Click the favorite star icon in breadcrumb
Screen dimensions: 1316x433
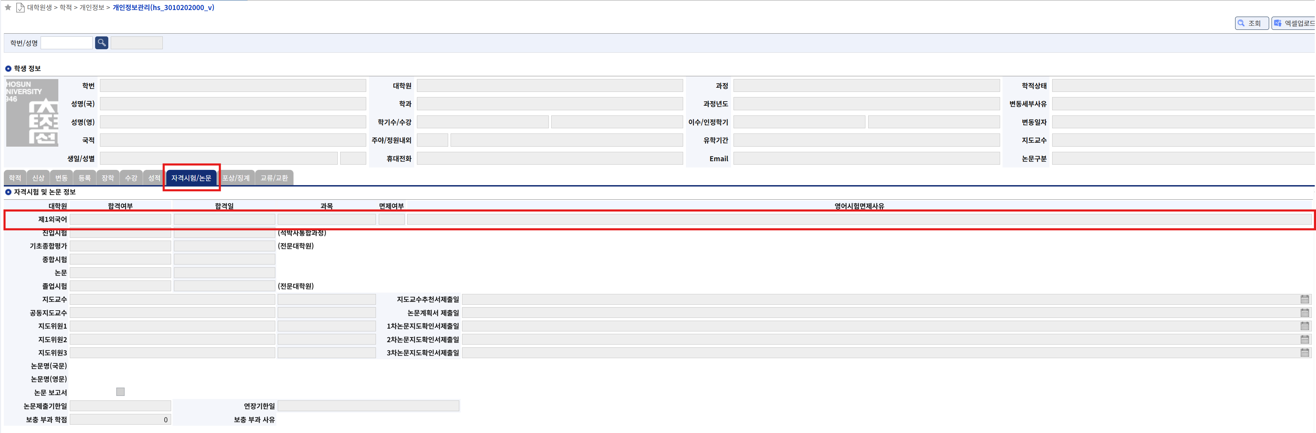[8, 7]
